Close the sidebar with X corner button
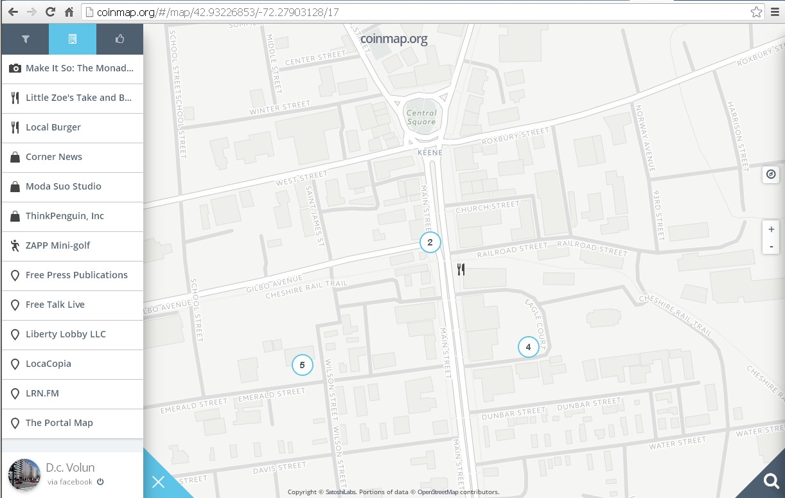Screen dimensions: 785x498 (158, 482)
